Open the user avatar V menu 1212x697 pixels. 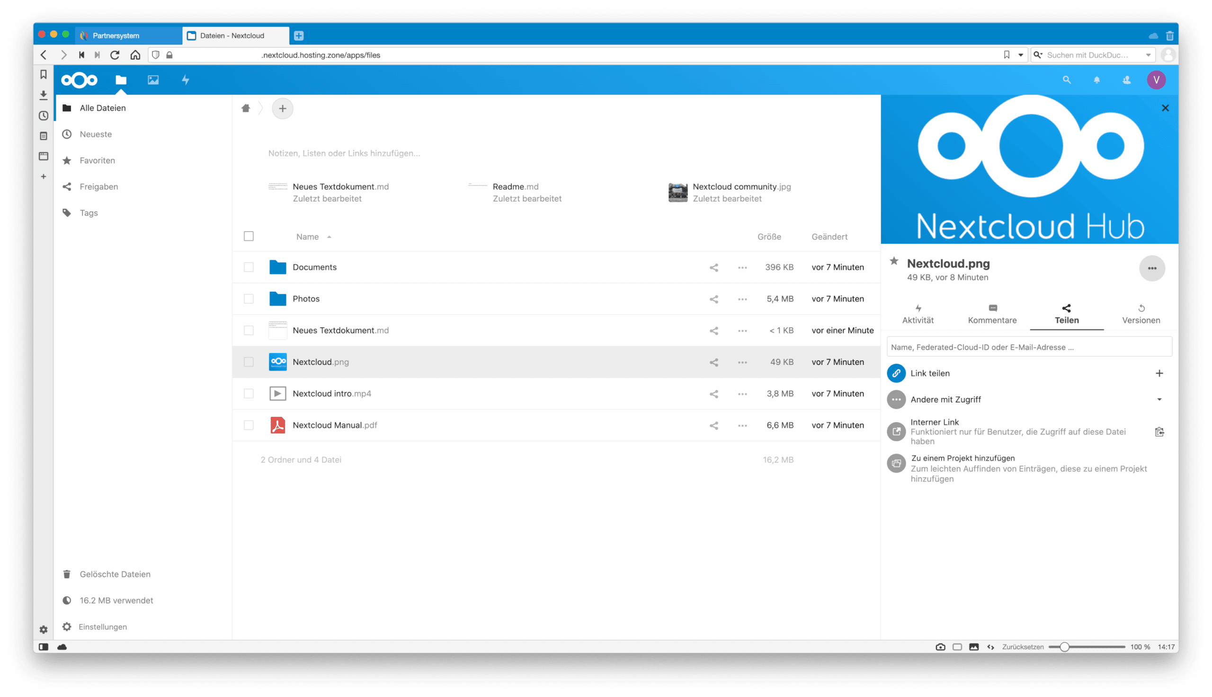[1156, 79]
